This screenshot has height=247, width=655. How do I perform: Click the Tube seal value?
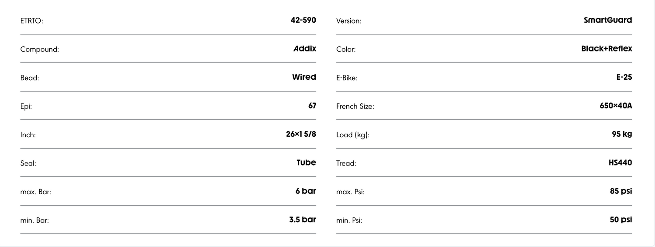point(306,162)
